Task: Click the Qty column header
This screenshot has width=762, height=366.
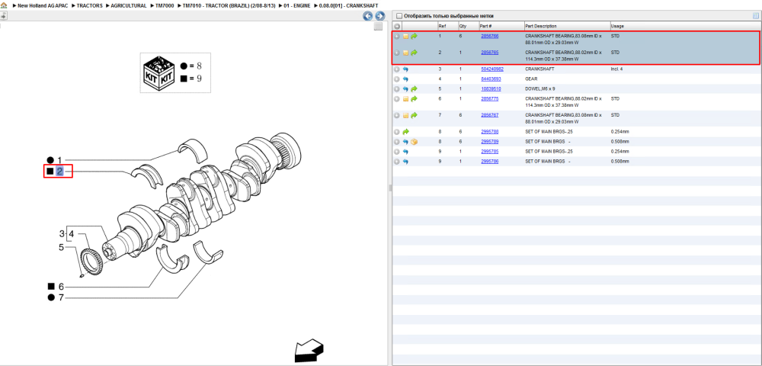Action: pyautogui.click(x=463, y=26)
